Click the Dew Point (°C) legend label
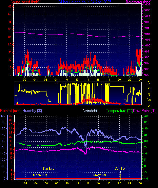 pos(145,111)
